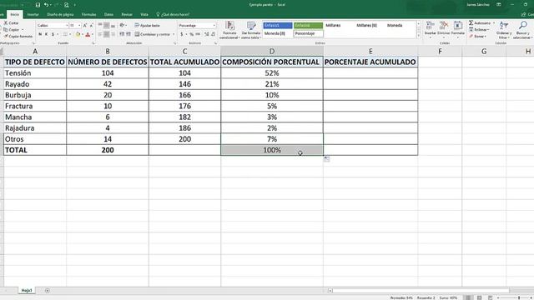Decrease indent
The height and width of the screenshot is (300, 534).
tap(122, 34)
